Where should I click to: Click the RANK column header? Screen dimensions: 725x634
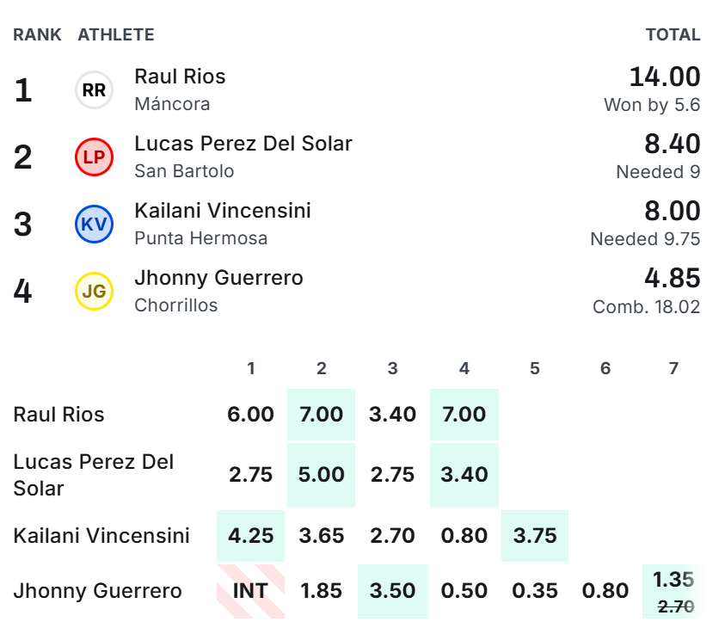pyautogui.click(x=37, y=34)
